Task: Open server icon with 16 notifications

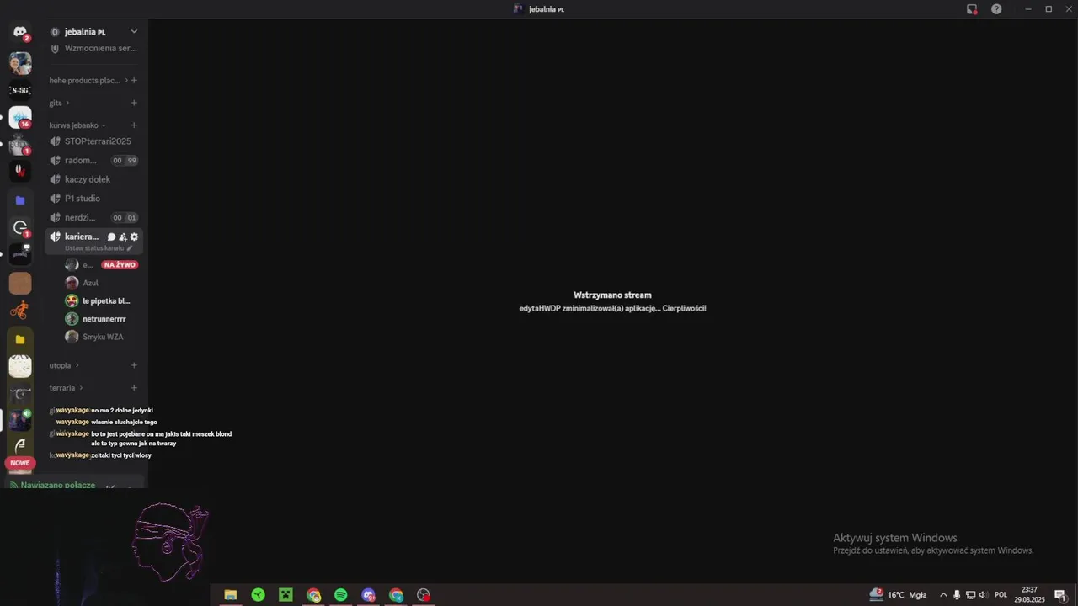Action: tap(20, 118)
